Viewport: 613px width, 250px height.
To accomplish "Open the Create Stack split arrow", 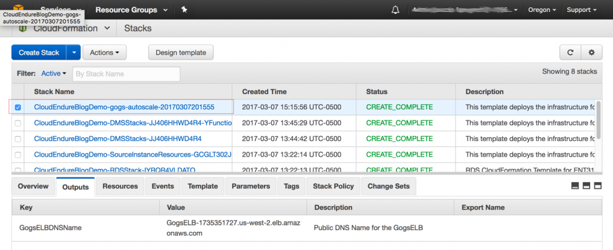I will [74, 52].
